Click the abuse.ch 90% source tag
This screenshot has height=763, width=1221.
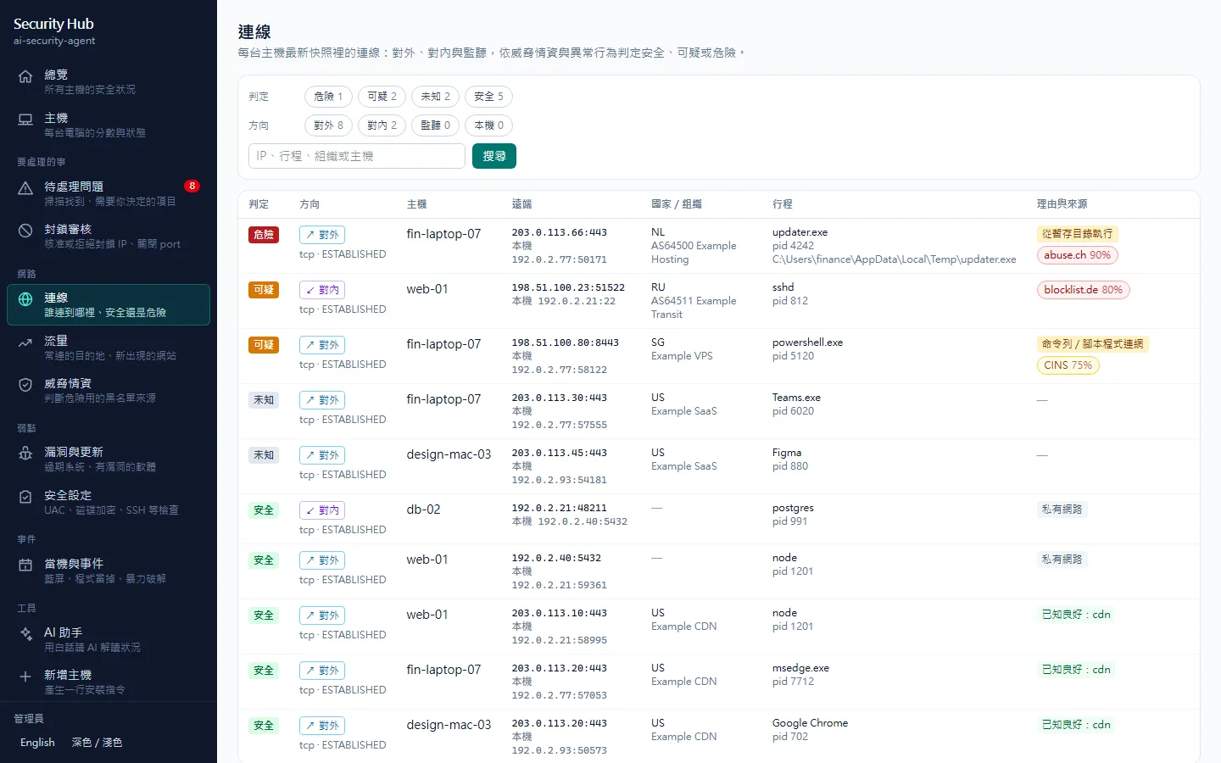click(x=1077, y=255)
